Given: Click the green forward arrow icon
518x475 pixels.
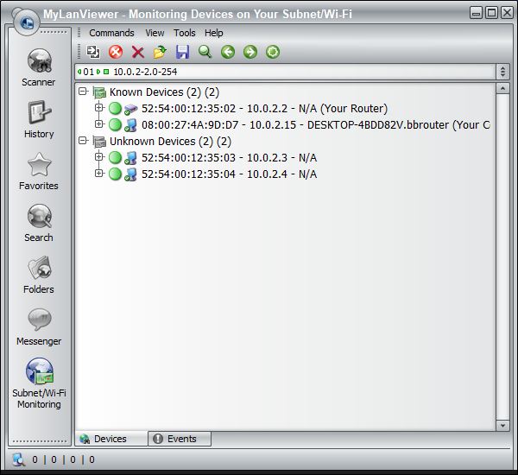Looking at the screenshot, I should pyautogui.click(x=250, y=52).
